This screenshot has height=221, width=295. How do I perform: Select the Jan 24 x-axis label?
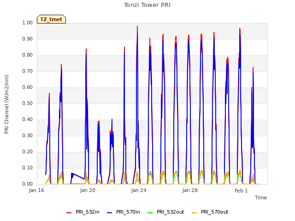point(139,190)
